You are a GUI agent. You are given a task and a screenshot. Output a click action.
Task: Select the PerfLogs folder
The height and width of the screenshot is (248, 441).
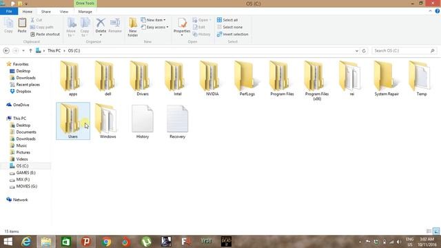(x=247, y=79)
